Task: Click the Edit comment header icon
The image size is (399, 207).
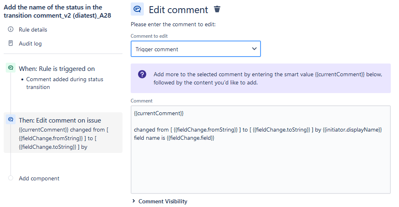Action: [x=137, y=9]
